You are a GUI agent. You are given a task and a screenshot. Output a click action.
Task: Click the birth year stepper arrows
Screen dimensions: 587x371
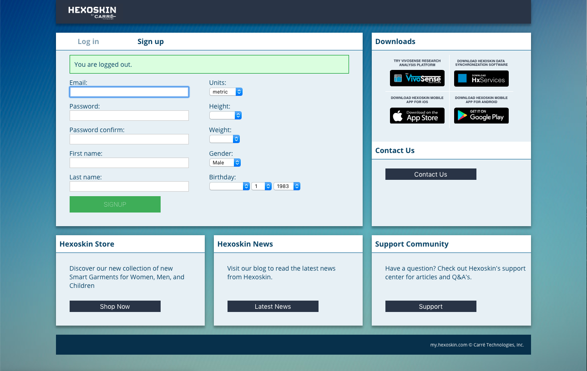coord(296,186)
